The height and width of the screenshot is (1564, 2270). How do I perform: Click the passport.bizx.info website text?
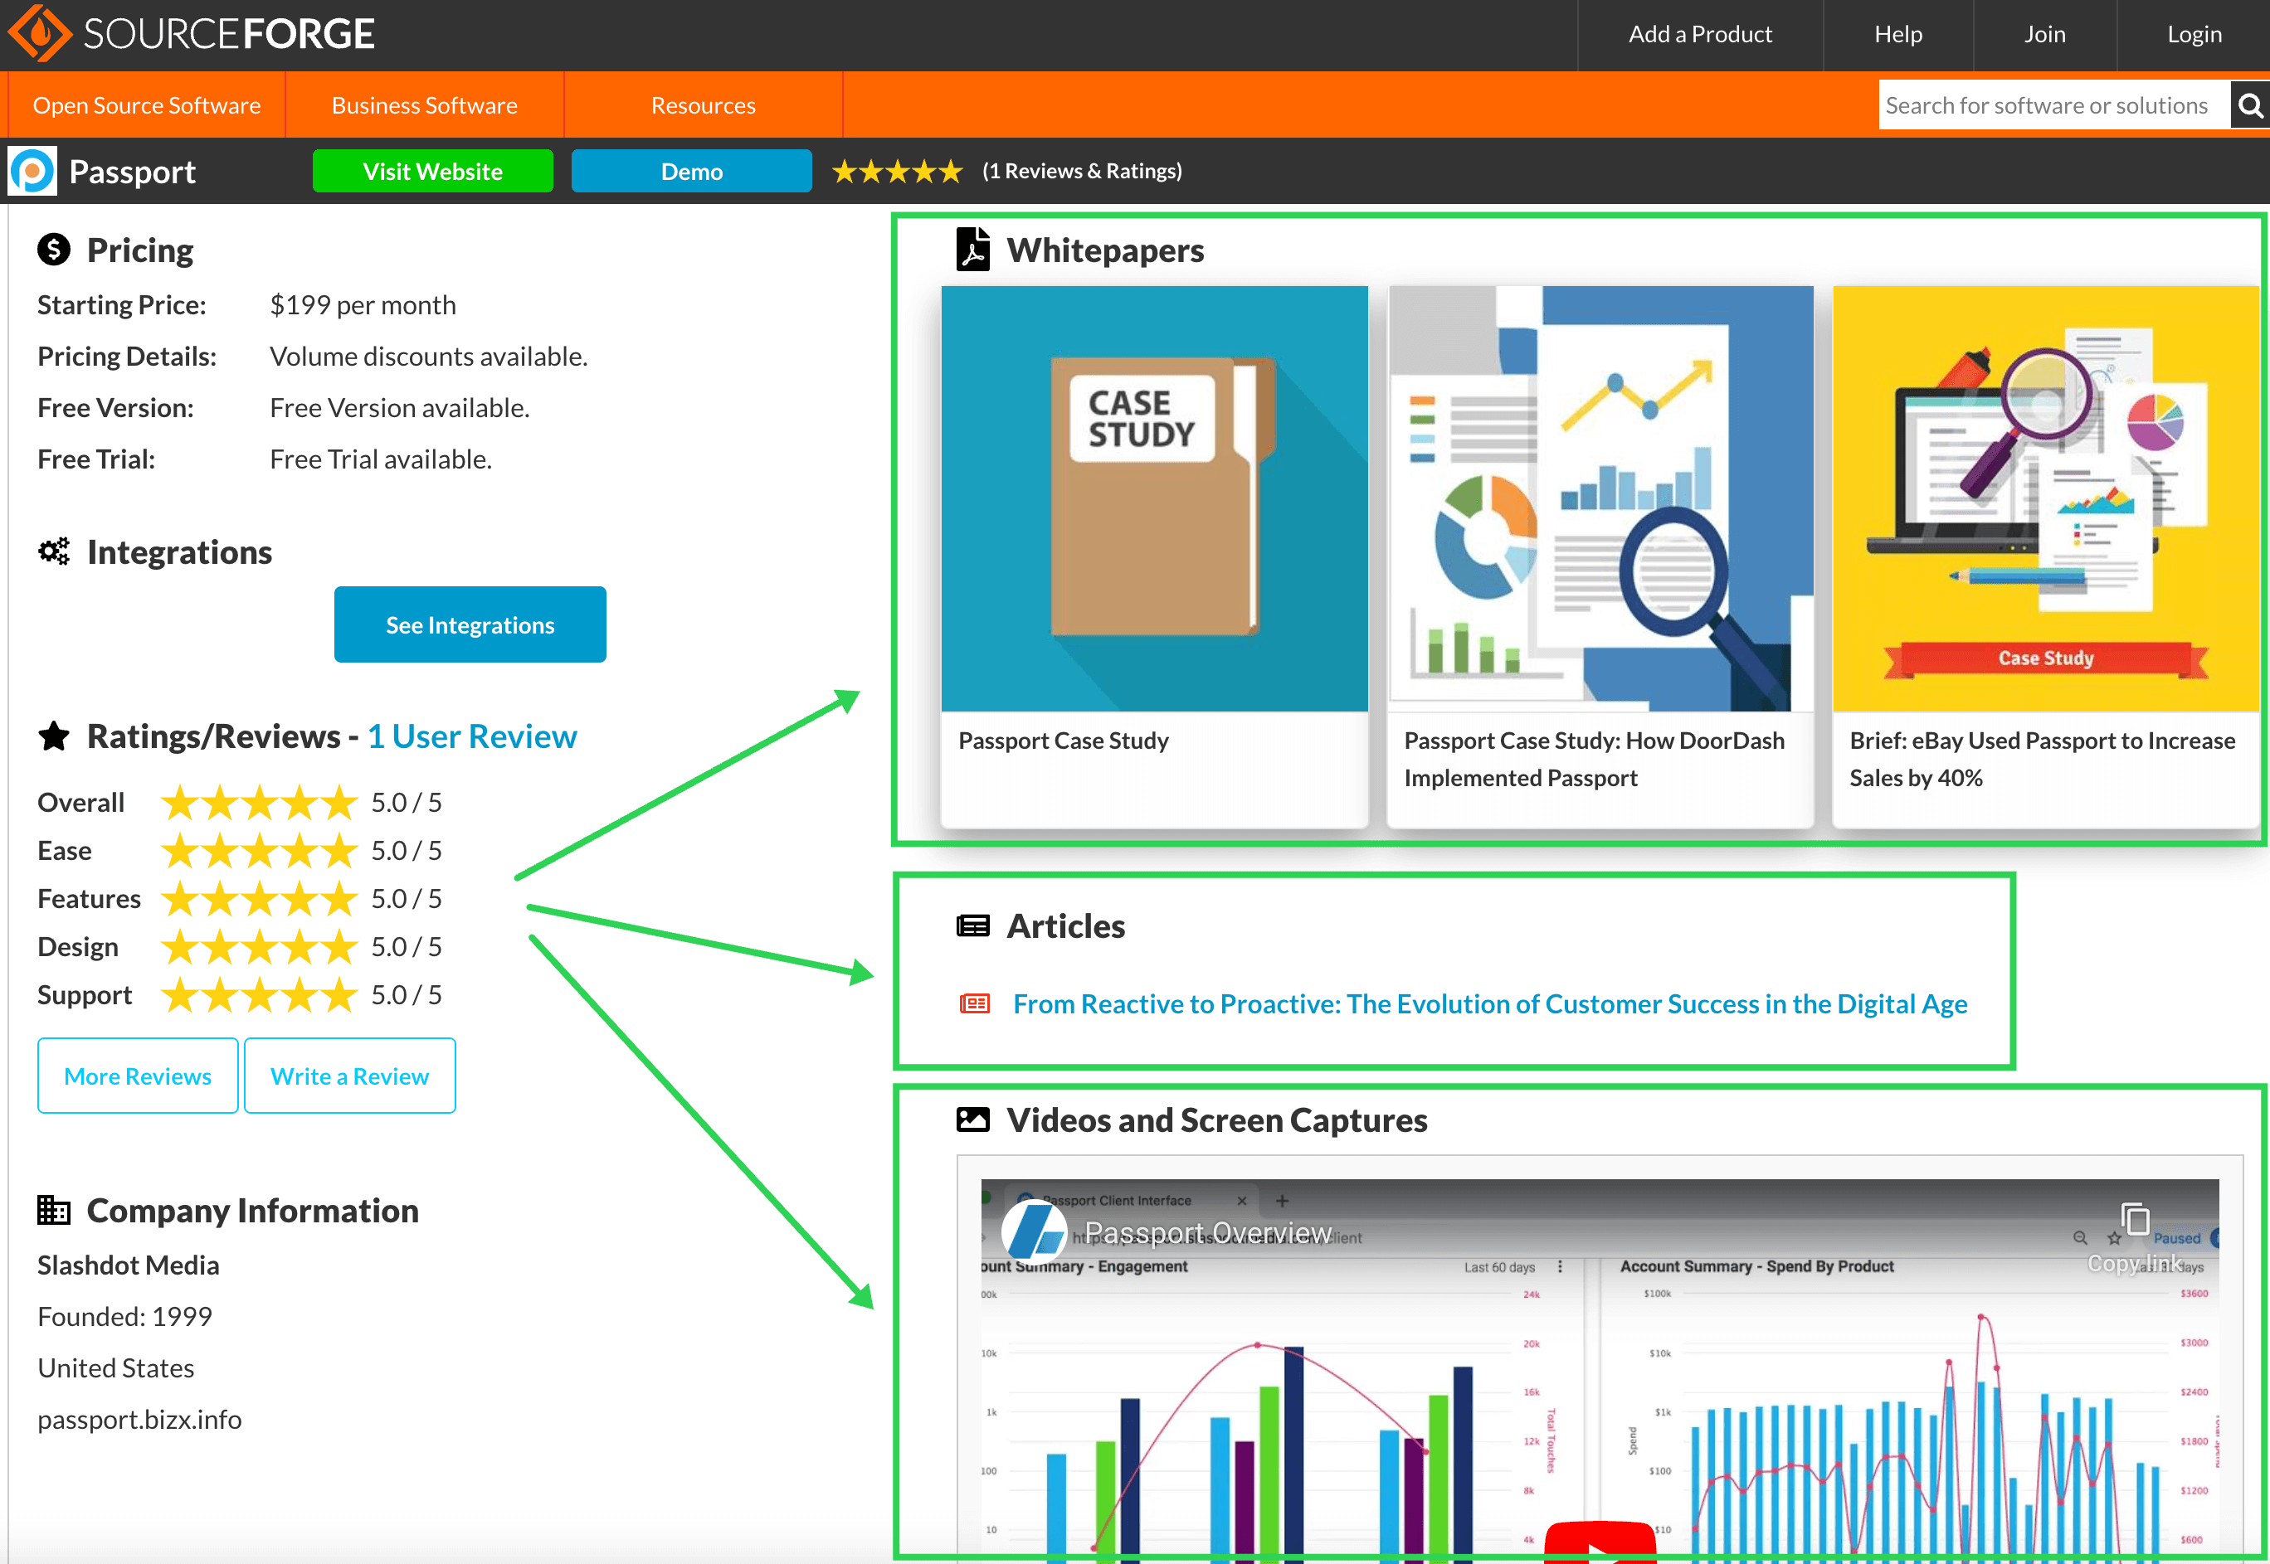[x=139, y=1420]
